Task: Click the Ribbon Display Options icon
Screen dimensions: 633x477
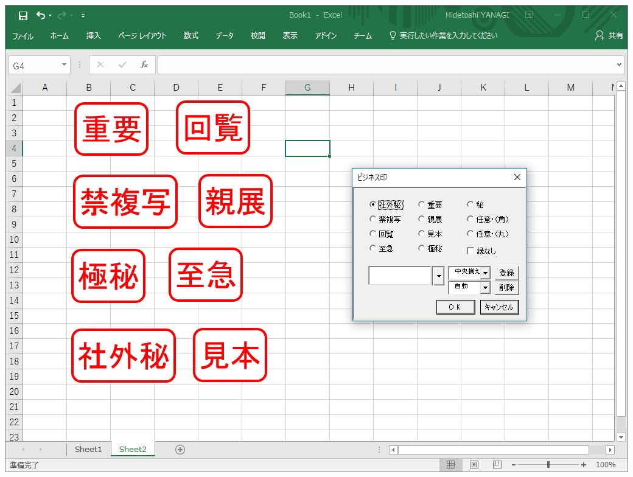Action: tap(529, 15)
